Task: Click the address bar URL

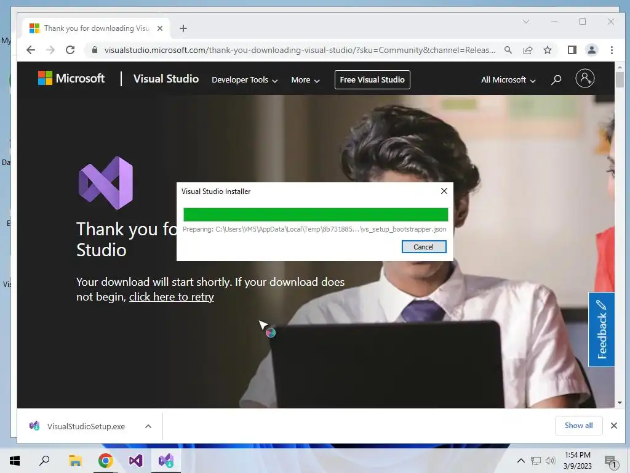Action: pyautogui.click(x=300, y=50)
